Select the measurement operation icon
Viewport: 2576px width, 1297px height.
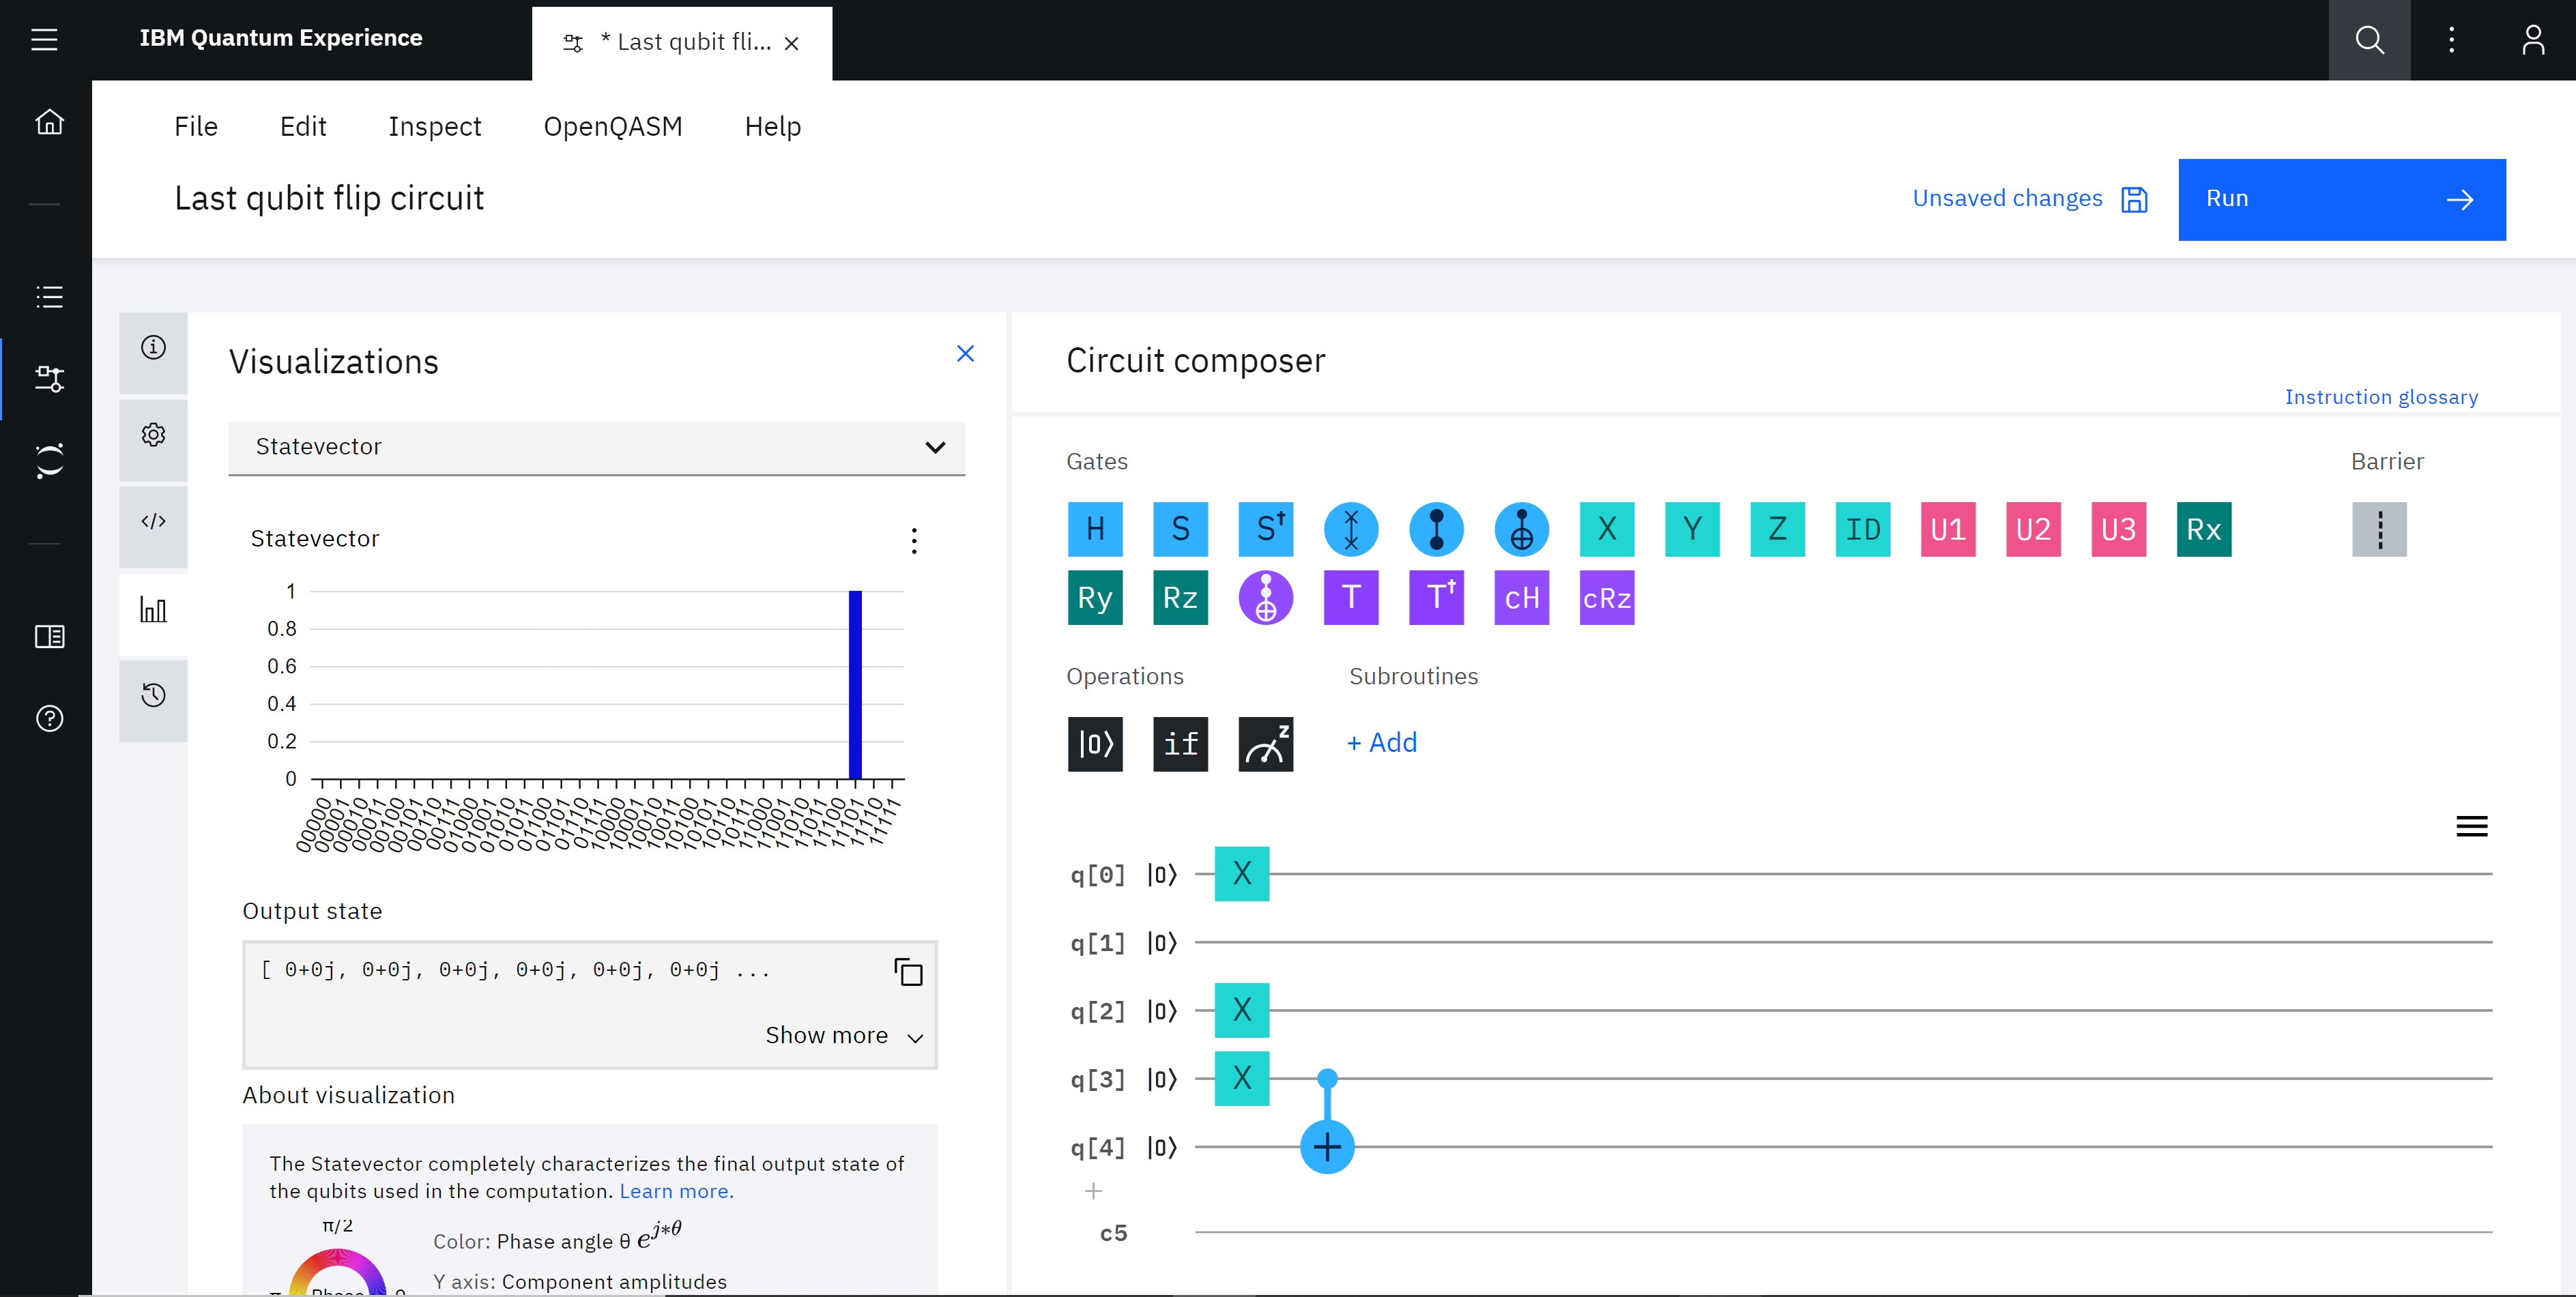pyautogui.click(x=1265, y=743)
